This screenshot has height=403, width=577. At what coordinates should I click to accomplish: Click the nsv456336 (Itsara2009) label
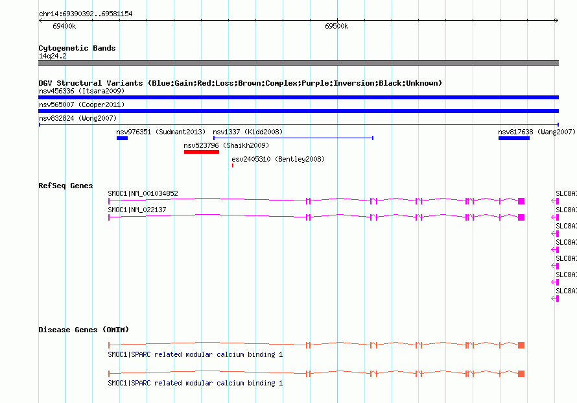click(82, 91)
